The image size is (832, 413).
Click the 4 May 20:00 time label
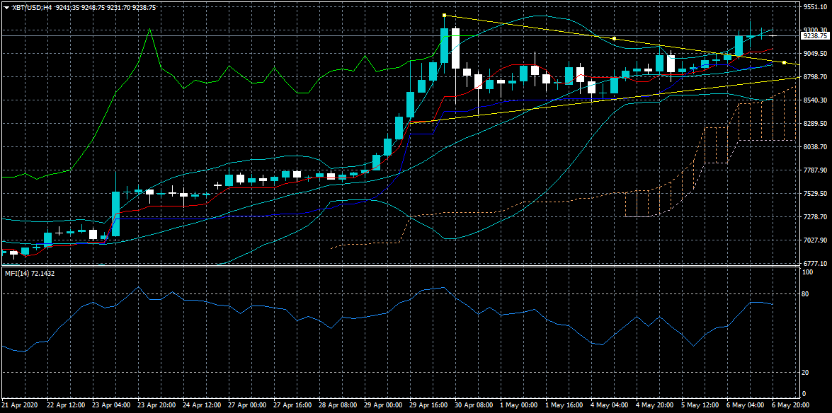coord(655,405)
